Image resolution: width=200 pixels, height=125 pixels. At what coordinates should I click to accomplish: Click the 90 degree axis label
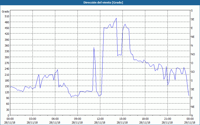[8, 98]
